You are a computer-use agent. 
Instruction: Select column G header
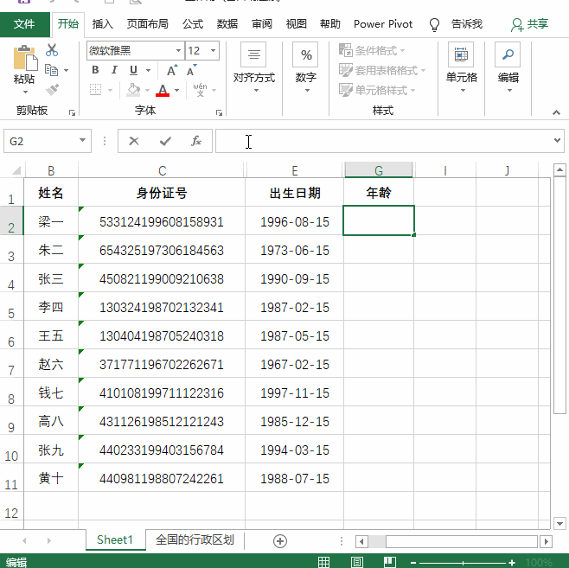point(379,169)
